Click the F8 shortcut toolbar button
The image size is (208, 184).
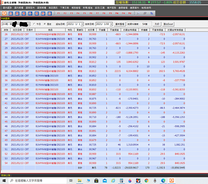(104, 13)
